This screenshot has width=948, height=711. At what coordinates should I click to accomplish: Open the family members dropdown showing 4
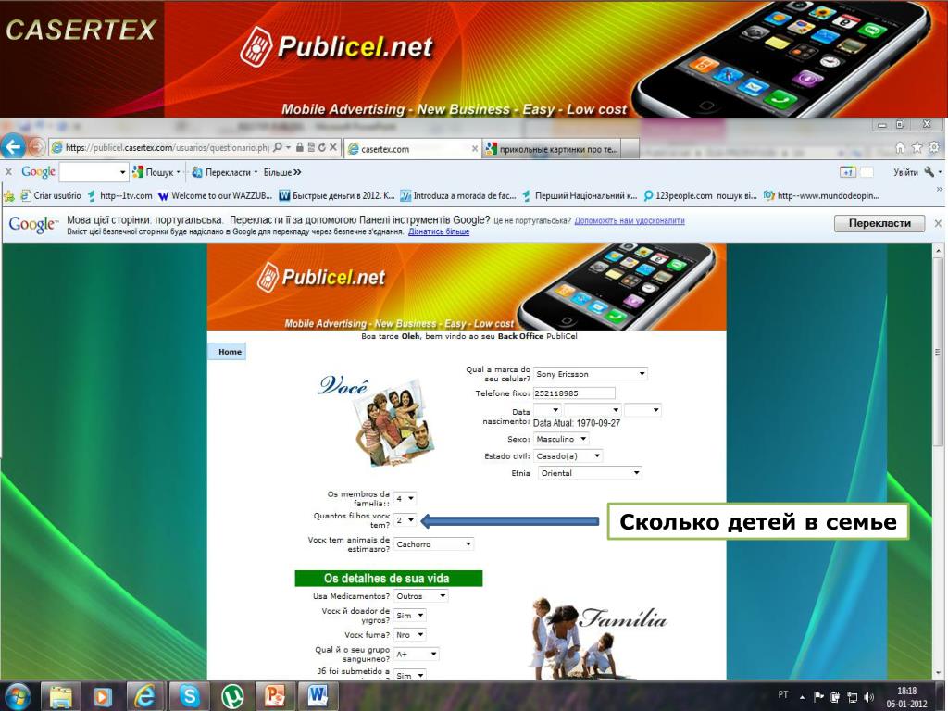coord(405,498)
